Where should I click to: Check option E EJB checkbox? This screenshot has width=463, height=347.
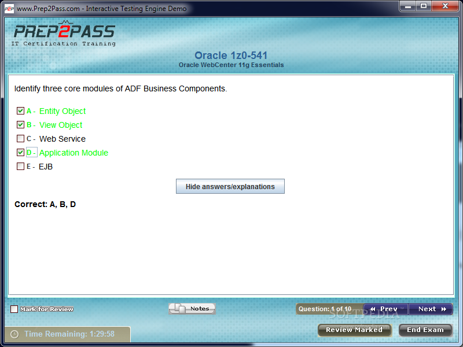point(20,167)
